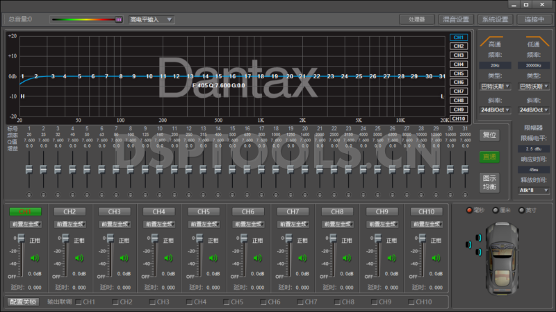Mute the CH2 speaker icon

point(79,258)
